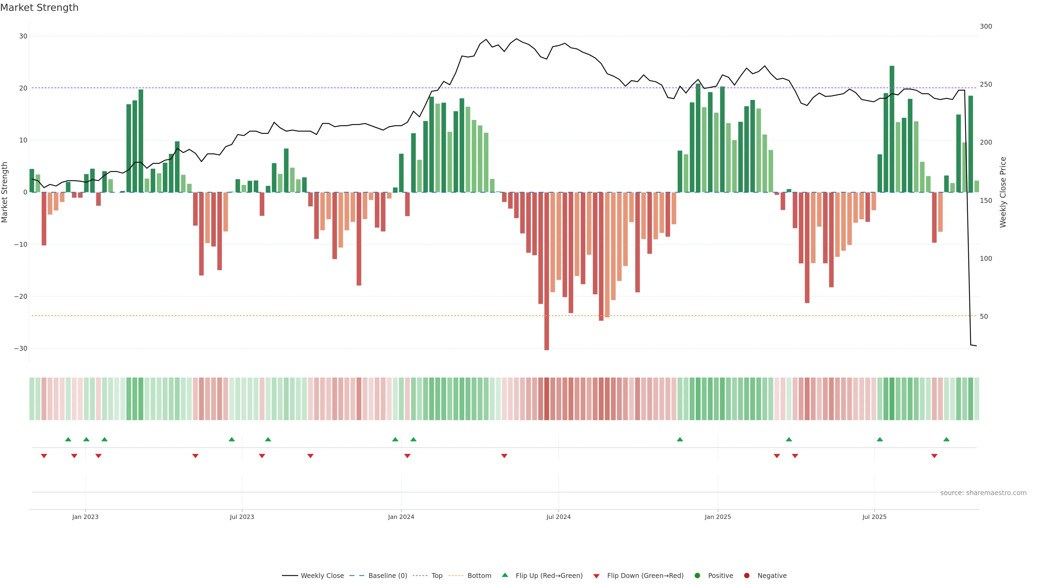This screenshot has width=1040, height=585.
Task: Click the Market Strength chart title
Action: pos(39,8)
